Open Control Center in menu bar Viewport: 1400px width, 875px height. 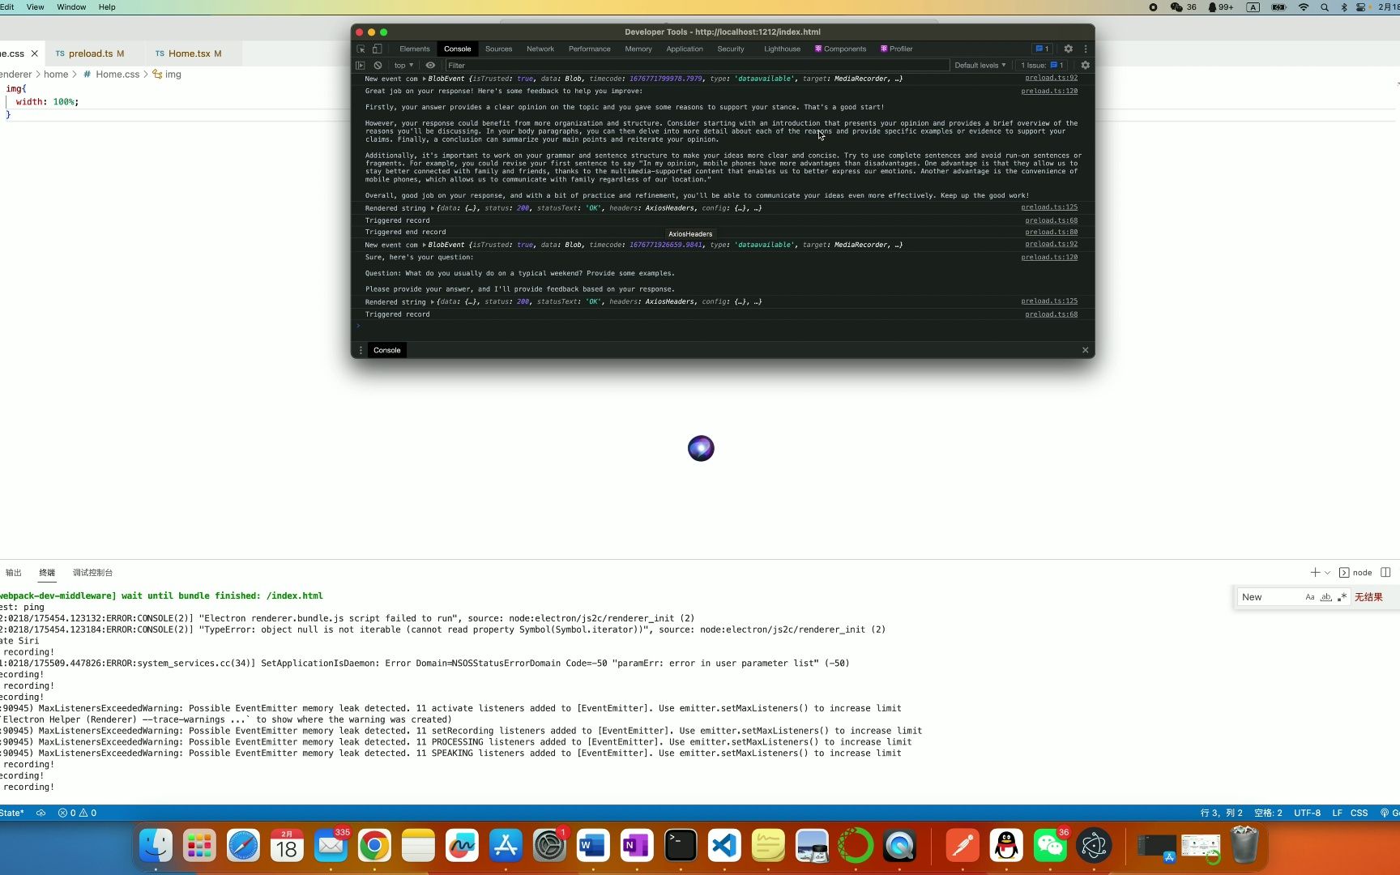(x=1361, y=6)
